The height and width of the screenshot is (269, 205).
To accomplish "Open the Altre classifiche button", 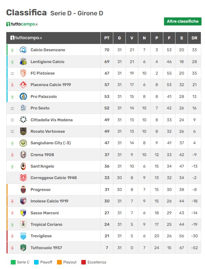I will [182, 21].
